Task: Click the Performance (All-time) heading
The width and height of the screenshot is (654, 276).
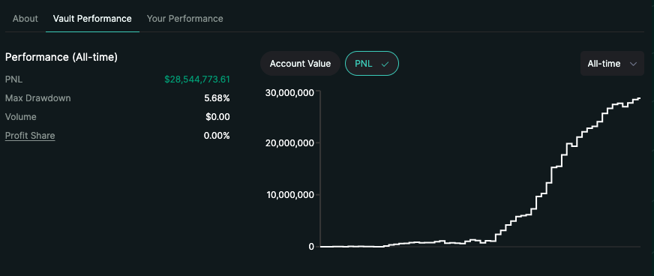Action: pos(61,57)
